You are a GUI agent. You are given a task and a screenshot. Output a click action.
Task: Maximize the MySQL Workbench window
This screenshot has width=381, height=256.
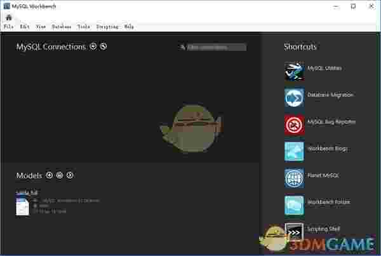(353, 6)
